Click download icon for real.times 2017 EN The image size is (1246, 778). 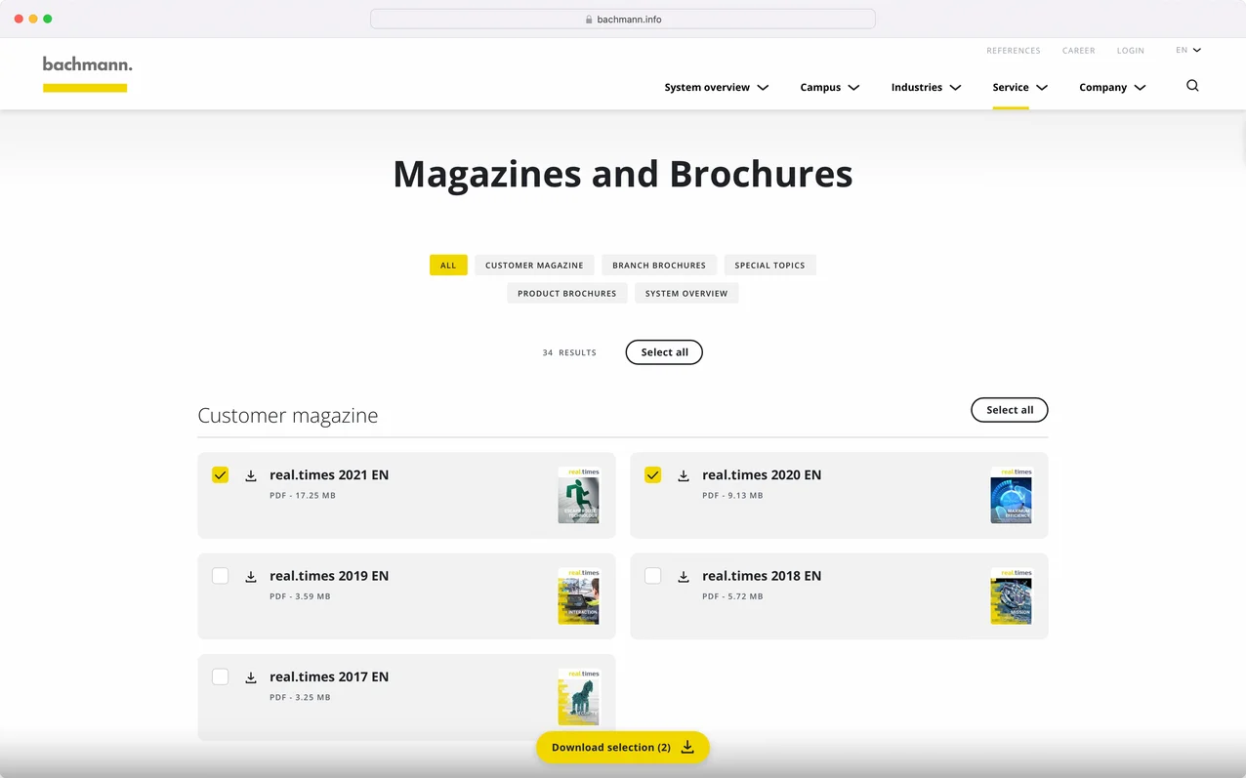point(251,677)
